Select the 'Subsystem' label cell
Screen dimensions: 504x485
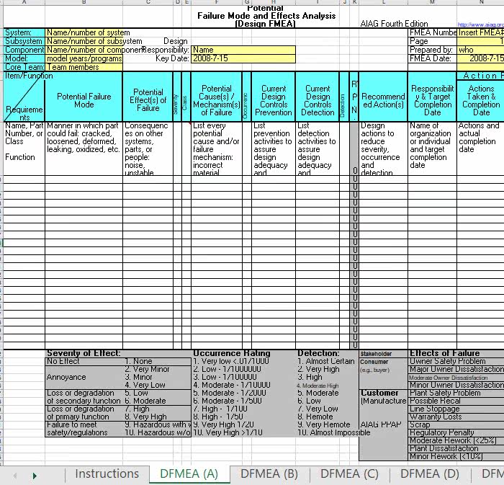tap(24, 41)
